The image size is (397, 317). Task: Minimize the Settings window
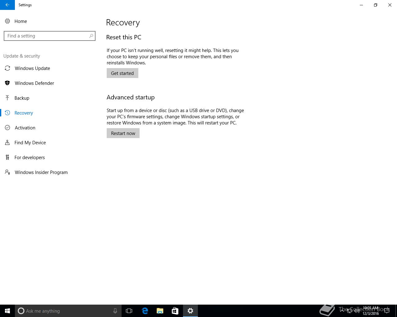click(361, 5)
